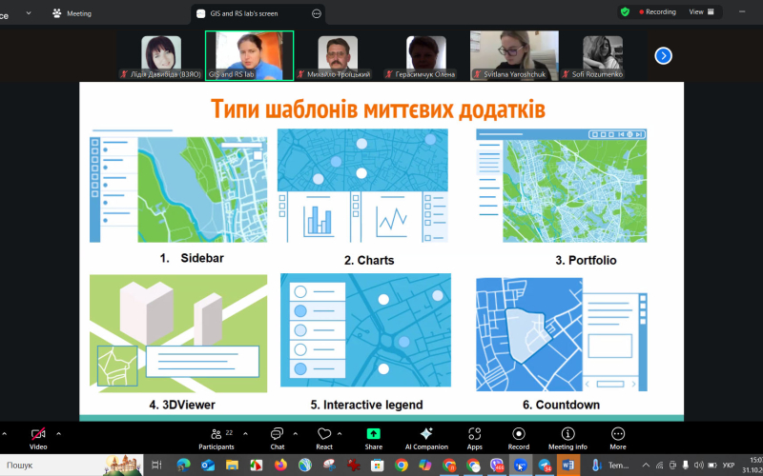Click the green encryption shield icon
This screenshot has height=476, width=763.
(x=625, y=12)
